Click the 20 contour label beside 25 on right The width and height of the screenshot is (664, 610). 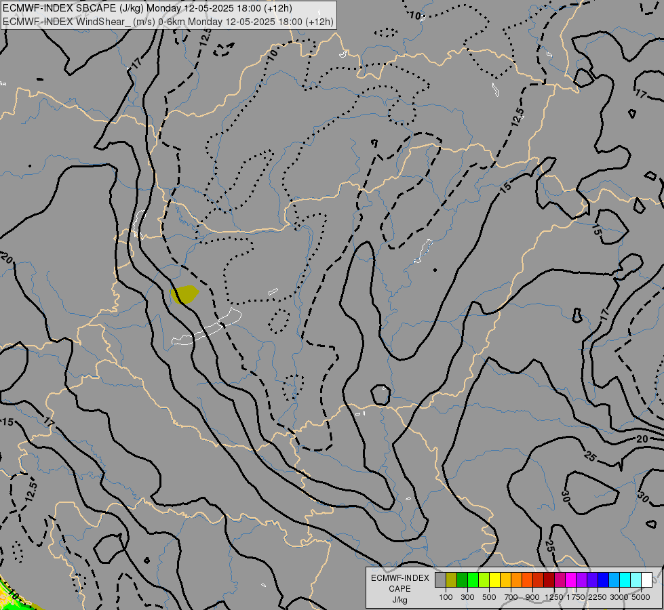pos(642,439)
